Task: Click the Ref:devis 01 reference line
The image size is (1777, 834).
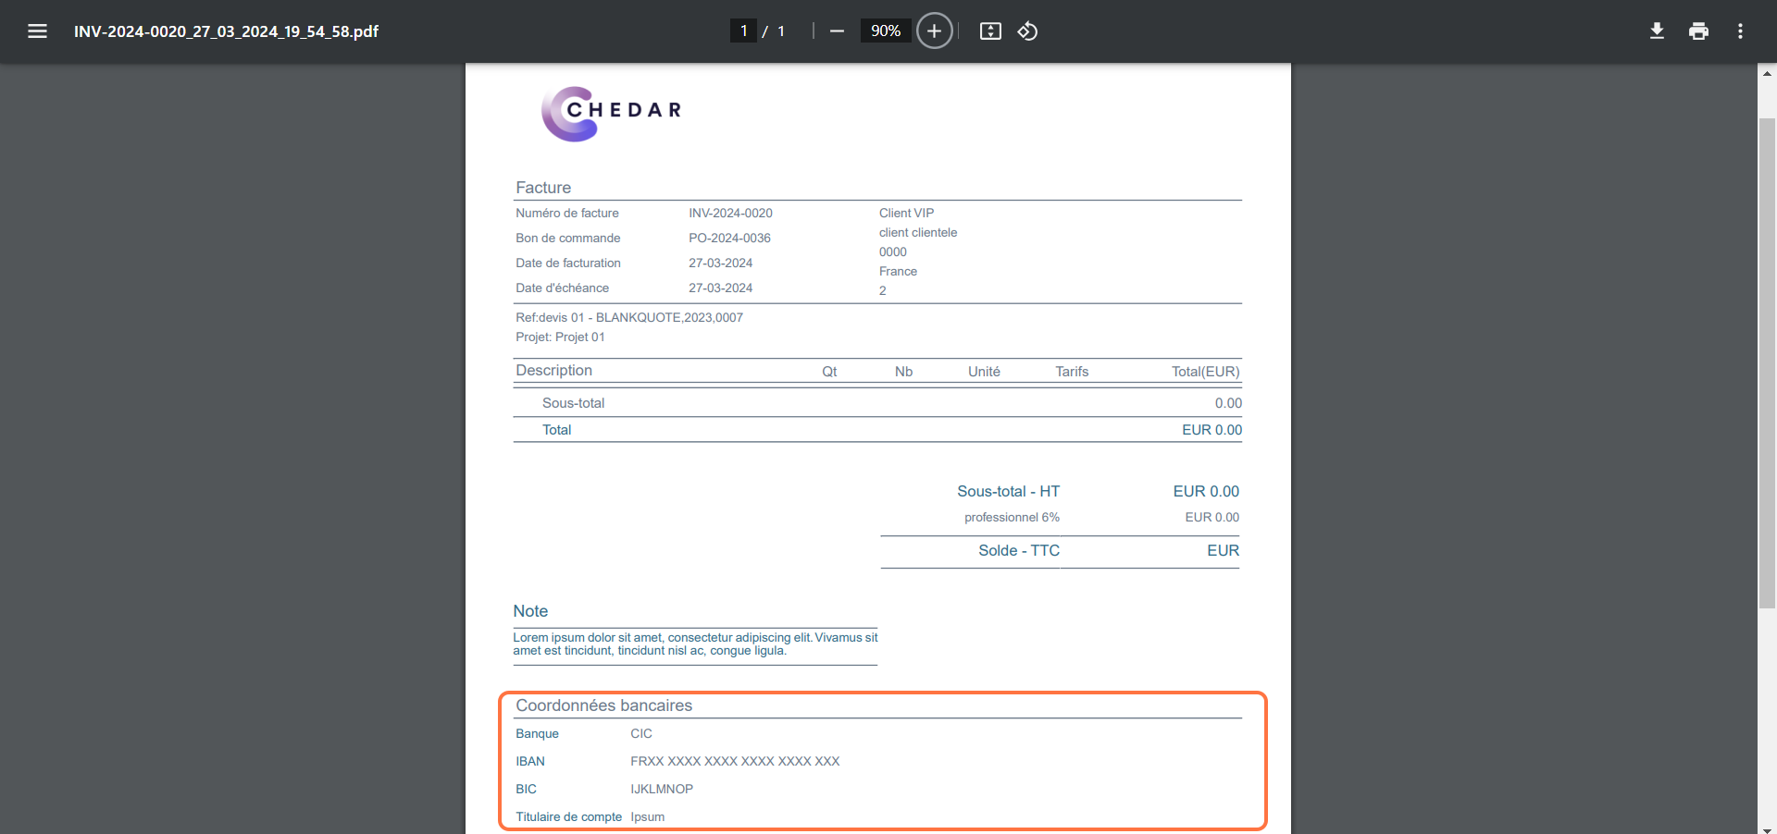Action: tap(629, 317)
